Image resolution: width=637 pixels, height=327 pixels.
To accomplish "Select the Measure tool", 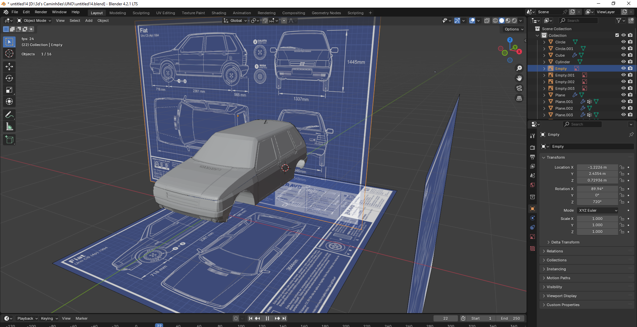I will coord(9,127).
